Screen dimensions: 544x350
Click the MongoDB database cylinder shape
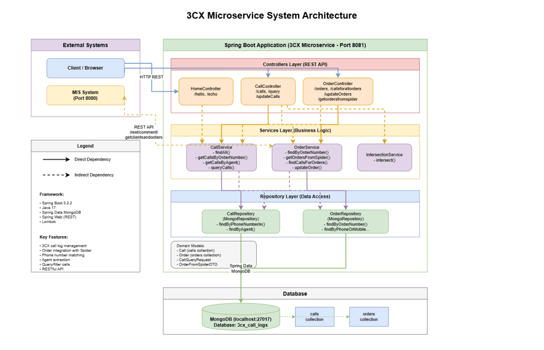[240, 318]
